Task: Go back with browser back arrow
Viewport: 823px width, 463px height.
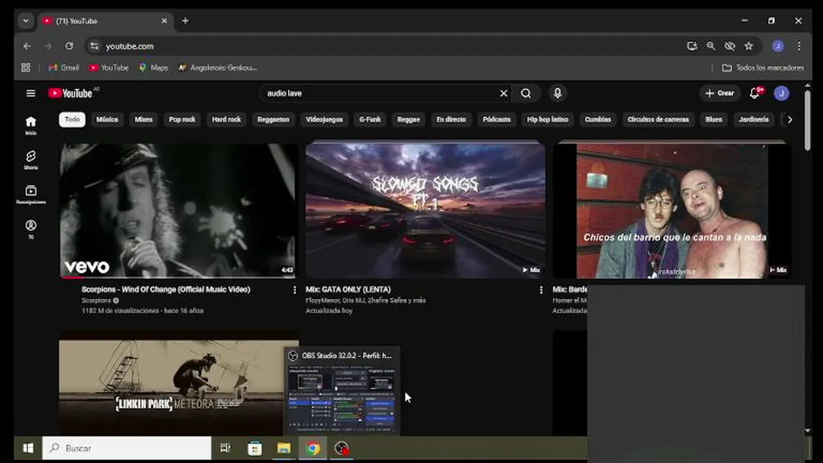Action: point(27,46)
